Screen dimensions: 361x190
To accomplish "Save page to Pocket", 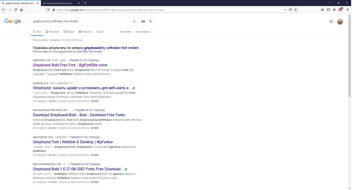I will [290, 10].
